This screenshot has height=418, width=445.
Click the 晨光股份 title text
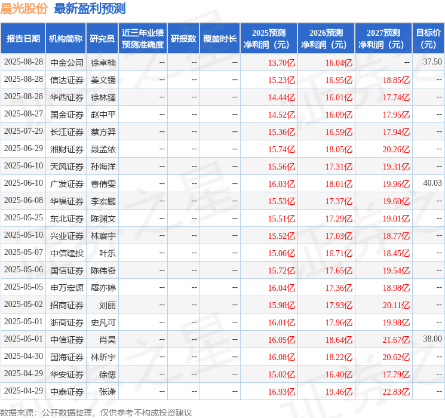click(24, 8)
